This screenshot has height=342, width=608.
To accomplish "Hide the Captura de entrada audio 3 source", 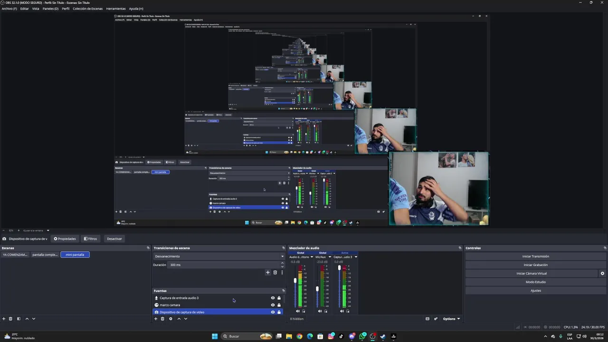I will 273,298.
